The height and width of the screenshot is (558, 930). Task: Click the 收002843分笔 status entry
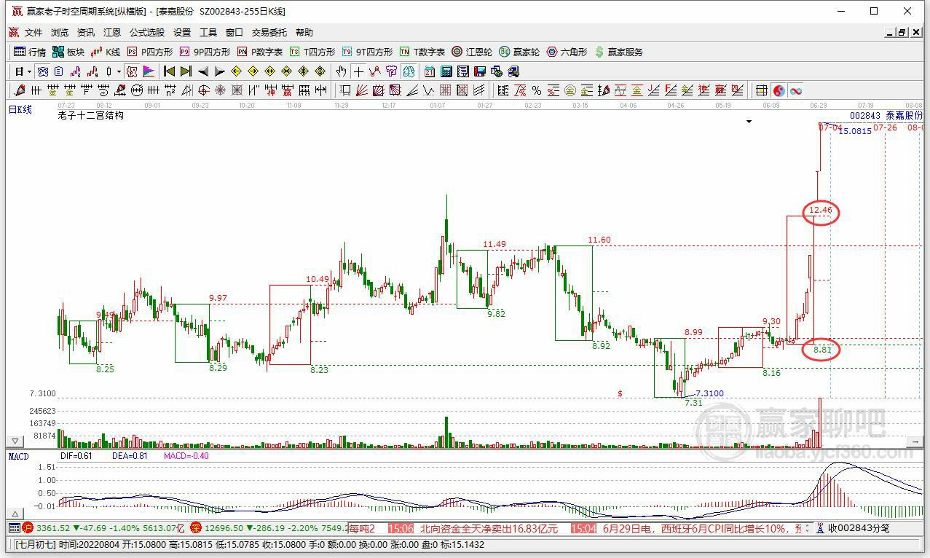(x=858, y=528)
